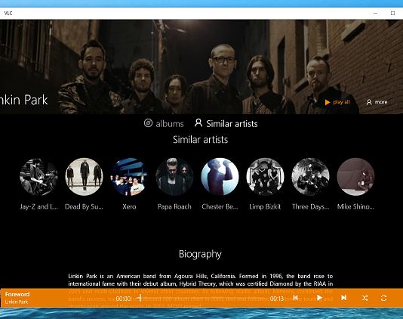Open the Jay-Z and L... artist
The image size is (403, 319).
click(x=38, y=177)
